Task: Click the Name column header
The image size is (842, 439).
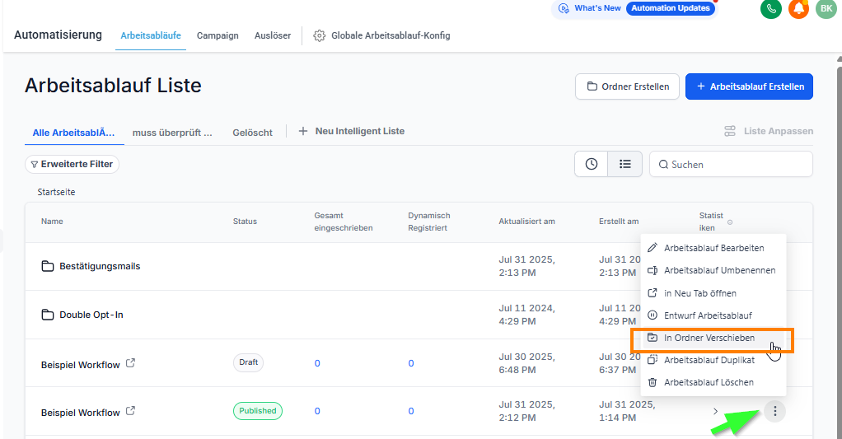Action: click(52, 221)
